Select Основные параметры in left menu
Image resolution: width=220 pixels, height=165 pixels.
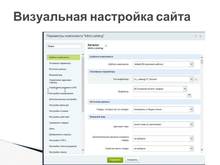pos(60,63)
